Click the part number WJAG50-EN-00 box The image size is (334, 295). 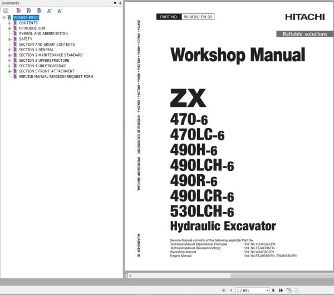pos(198,17)
